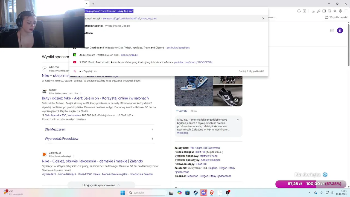Open Zalando Moda dziecięca sitelink

point(67,174)
